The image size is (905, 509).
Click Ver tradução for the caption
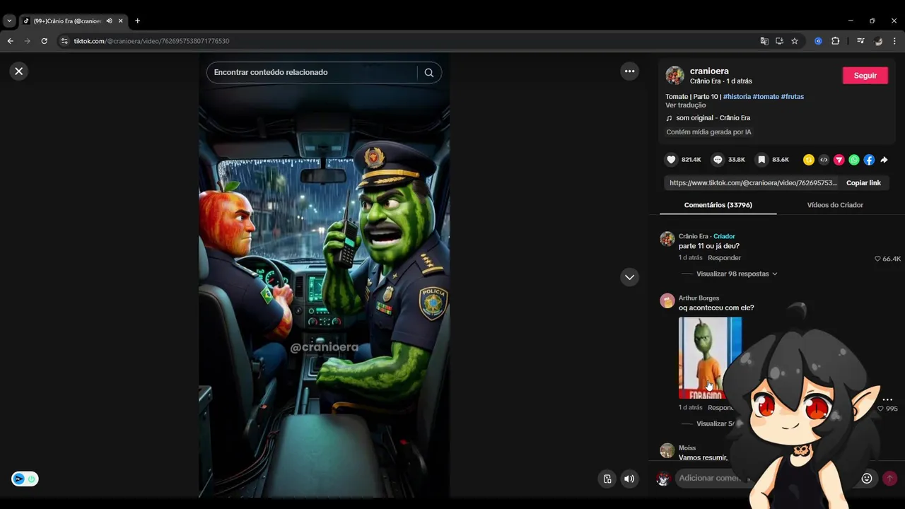pos(686,105)
